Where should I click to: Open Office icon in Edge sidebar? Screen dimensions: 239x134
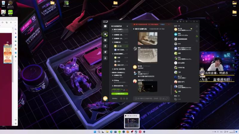tap(16, 49)
